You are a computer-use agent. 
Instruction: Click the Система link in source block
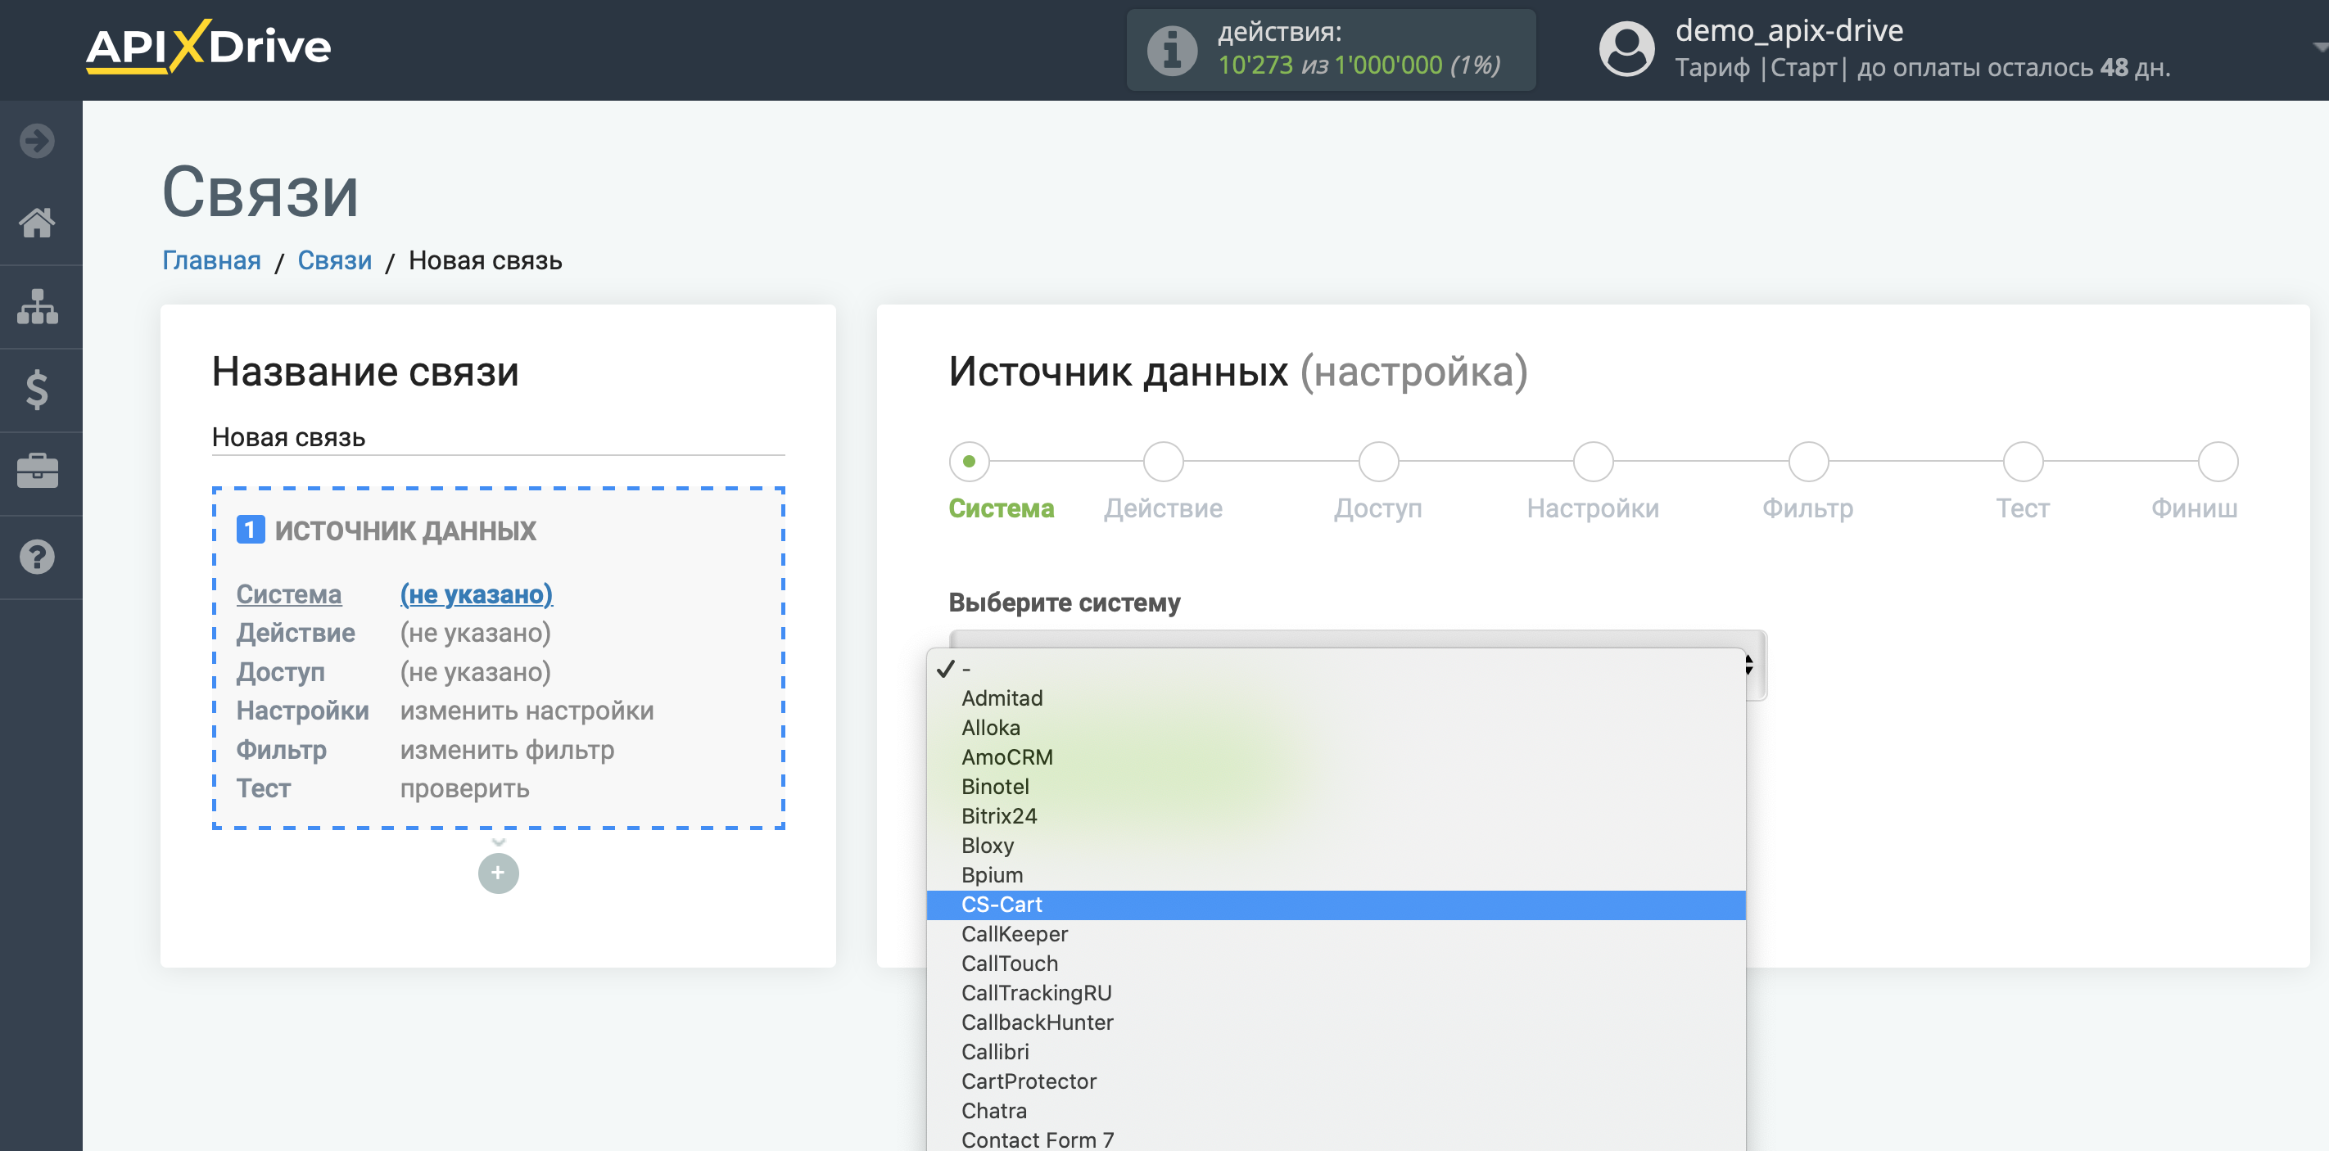[x=289, y=594]
